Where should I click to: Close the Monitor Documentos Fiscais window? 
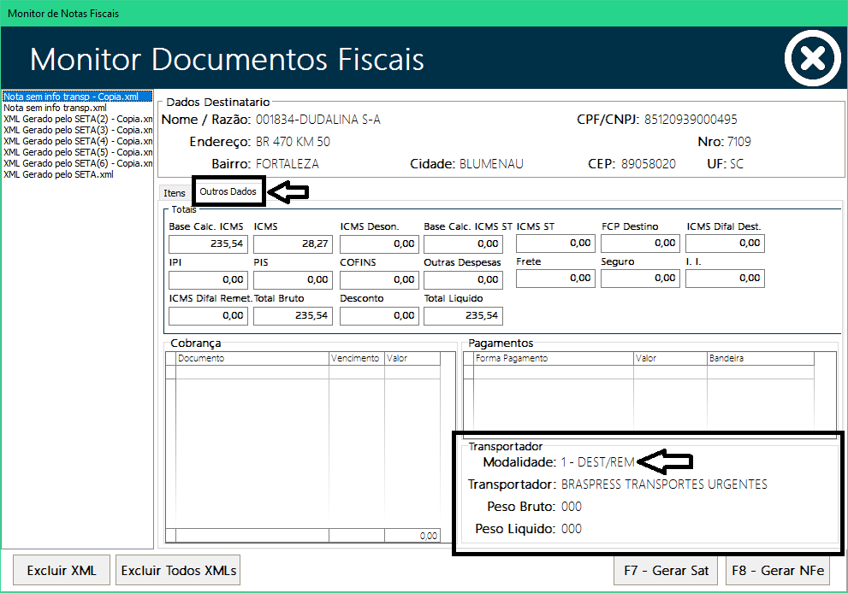pos(812,58)
